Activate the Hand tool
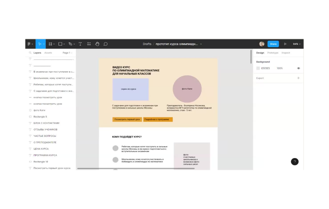The height and width of the screenshot is (209, 329). [x=97, y=44]
